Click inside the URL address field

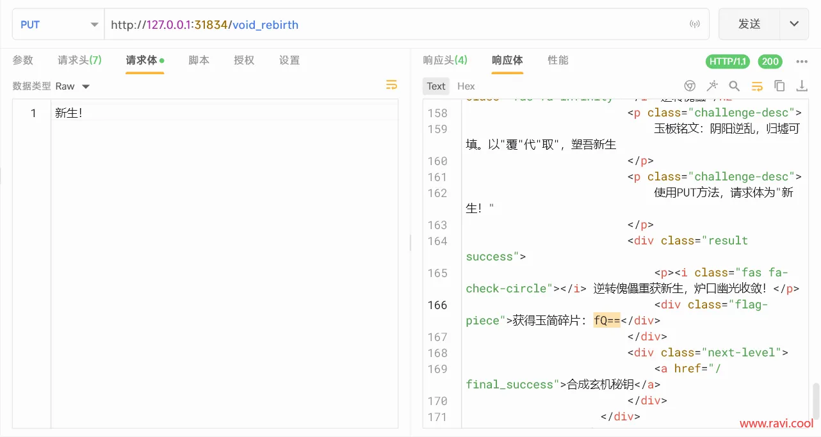[384, 24]
